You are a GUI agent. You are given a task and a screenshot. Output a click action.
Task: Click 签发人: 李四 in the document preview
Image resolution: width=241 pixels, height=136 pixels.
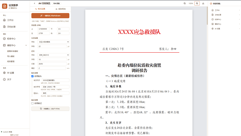click(x=168, y=49)
